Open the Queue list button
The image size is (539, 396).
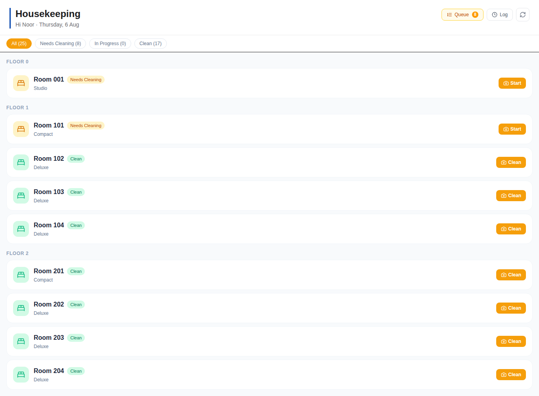pyautogui.click(x=463, y=15)
